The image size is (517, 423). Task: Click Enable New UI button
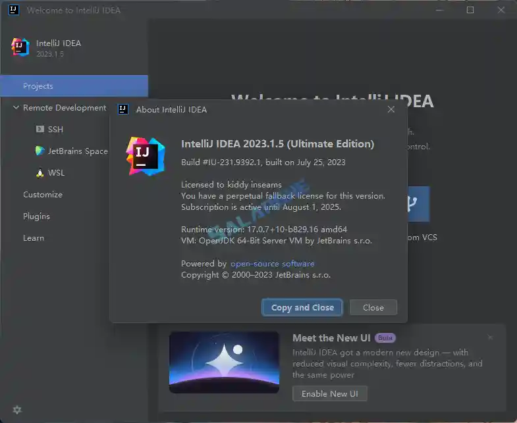click(330, 393)
